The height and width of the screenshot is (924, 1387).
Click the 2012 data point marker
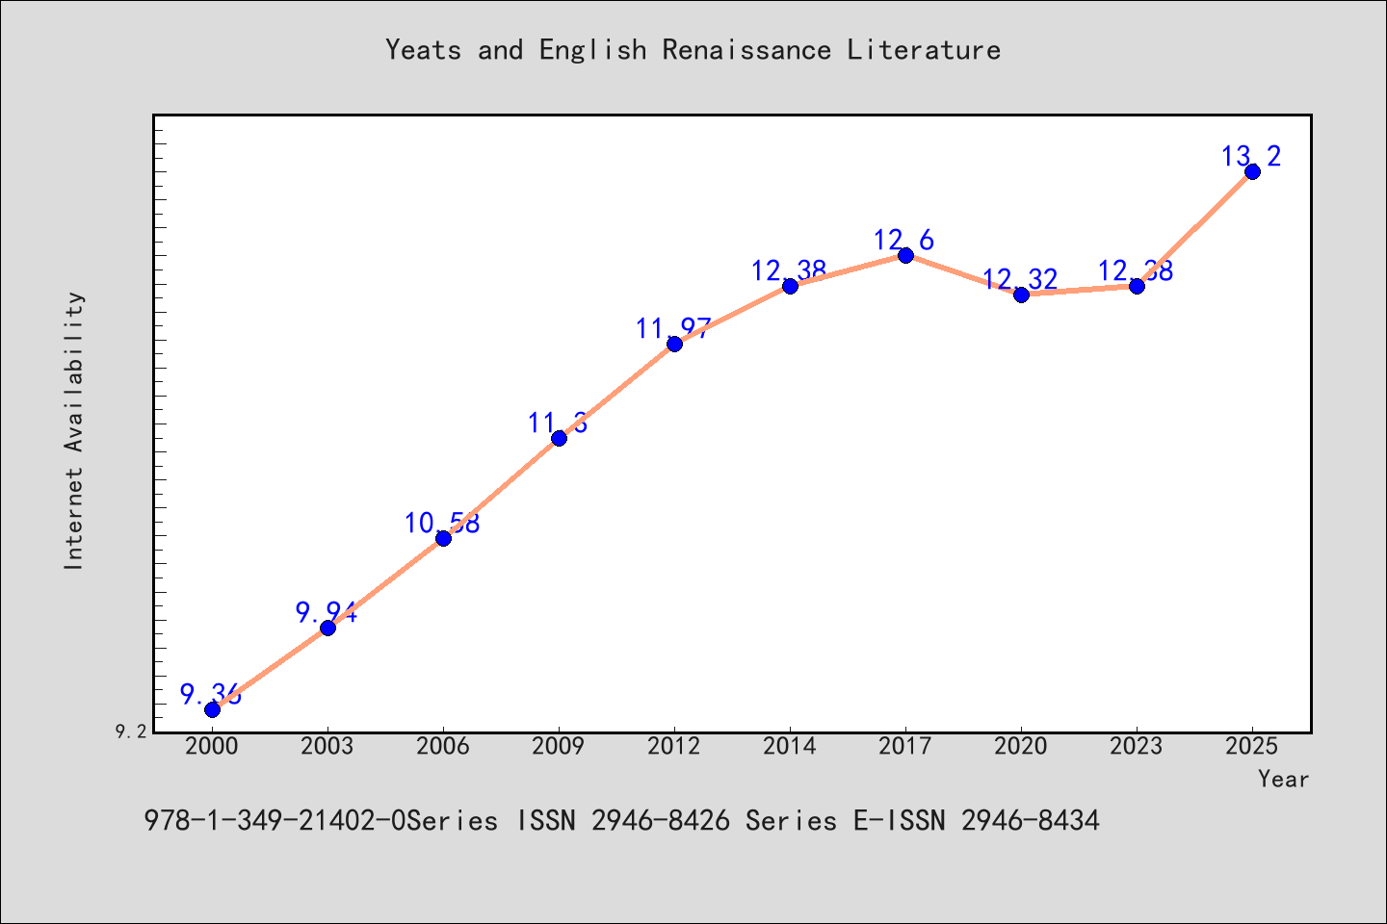tap(674, 344)
